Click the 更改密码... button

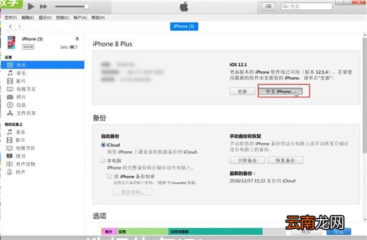(133, 192)
